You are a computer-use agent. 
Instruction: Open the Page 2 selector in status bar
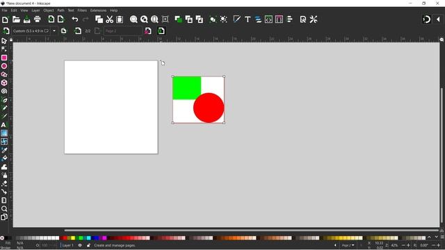[348, 245]
